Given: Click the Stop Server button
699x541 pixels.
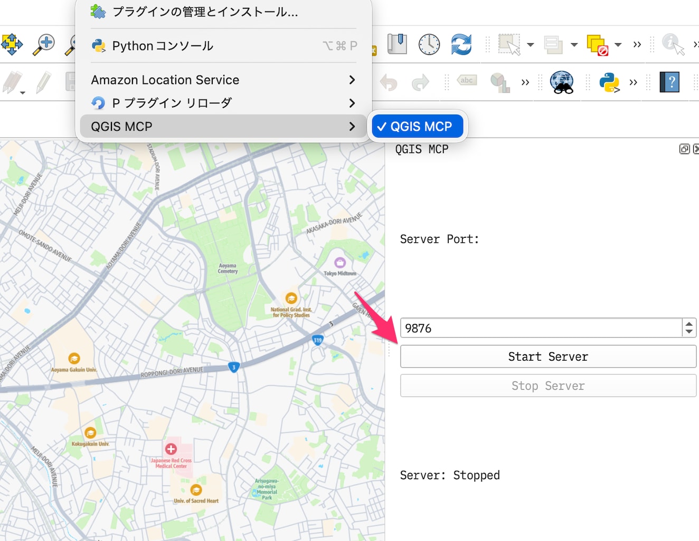Looking at the screenshot, I should tap(548, 385).
